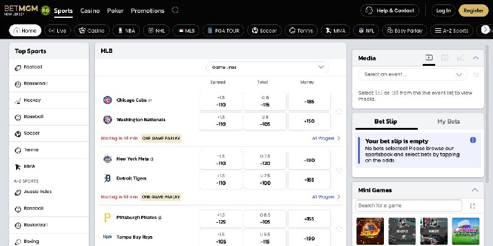Viewport: 493px width, 246px height.
Task: Collapse the Media panel
Action: (476, 58)
